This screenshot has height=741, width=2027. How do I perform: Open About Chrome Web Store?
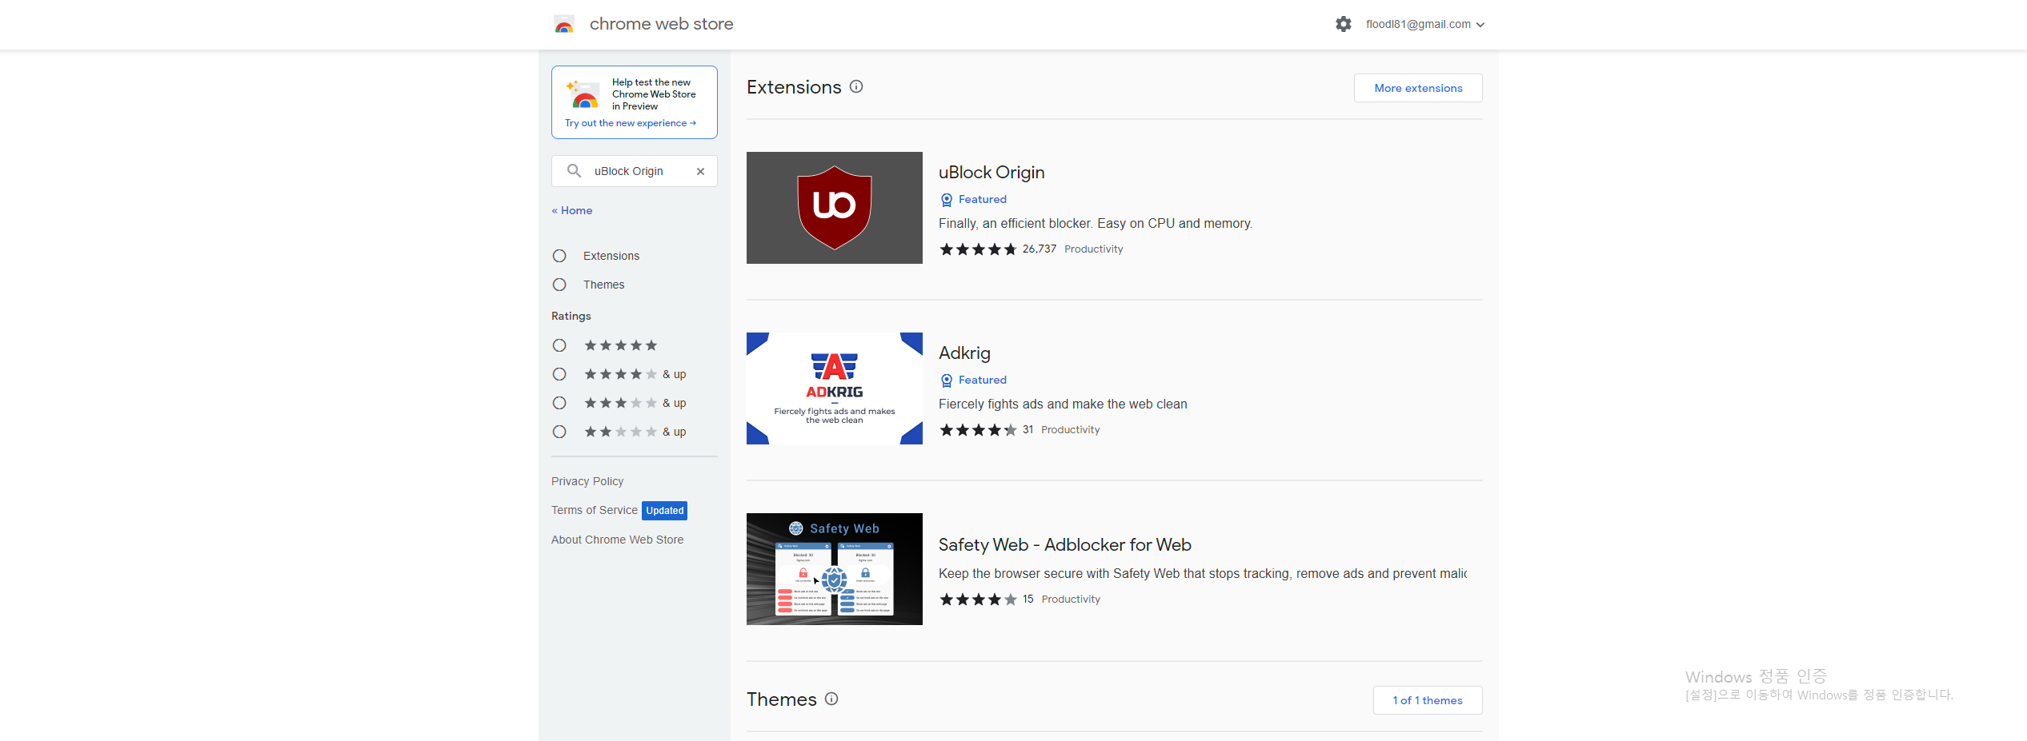click(x=617, y=540)
